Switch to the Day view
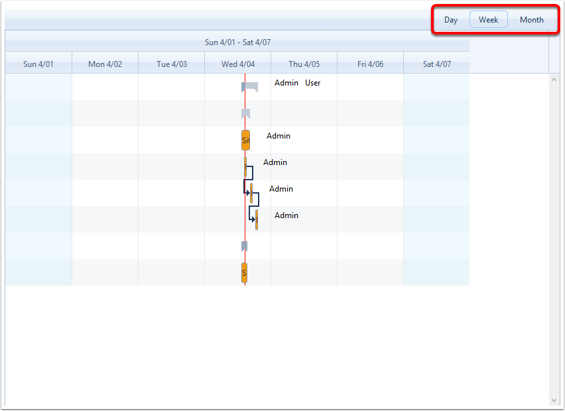This screenshot has height=411, width=565. (451, 20)
